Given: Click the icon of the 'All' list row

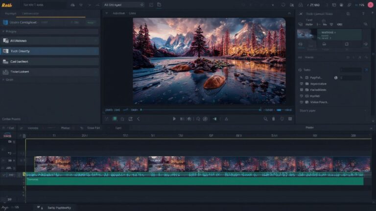Looking at the screenshot, I should [x=5, y=41].
